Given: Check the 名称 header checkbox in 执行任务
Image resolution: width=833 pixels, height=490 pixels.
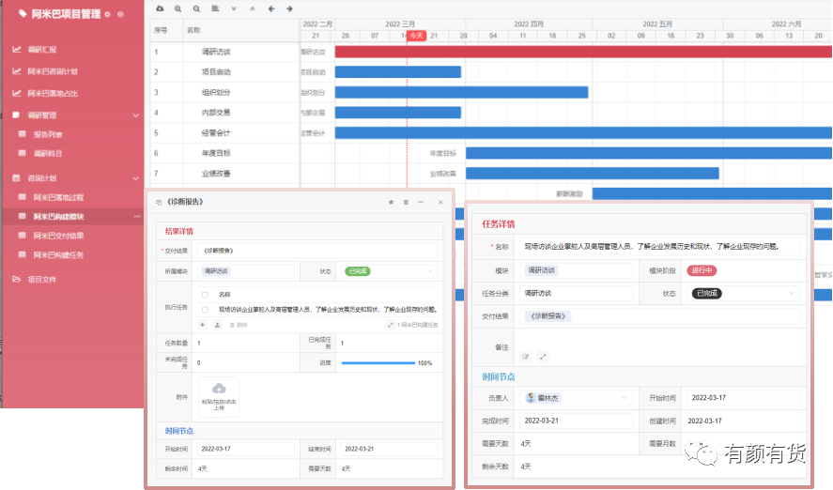Looking at the screenshot, I should click(205, 294).
